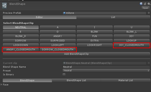Click the Preview Prefab mitone field
The image size is (151, 92).
tap(104, 13)
